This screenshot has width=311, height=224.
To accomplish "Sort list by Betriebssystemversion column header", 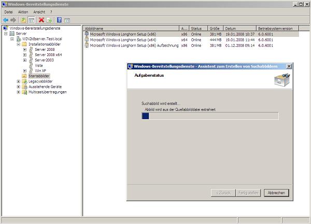I will (x=277, y=29).
